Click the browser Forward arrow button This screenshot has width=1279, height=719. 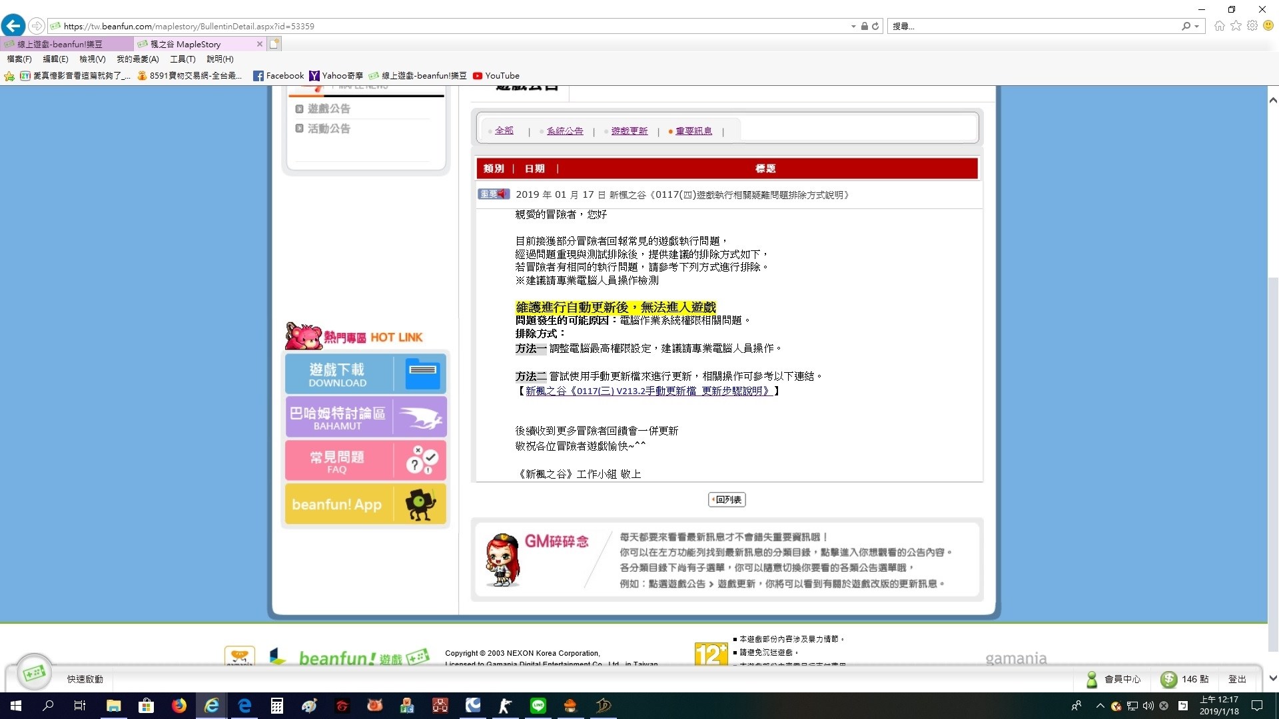point(37,26)
